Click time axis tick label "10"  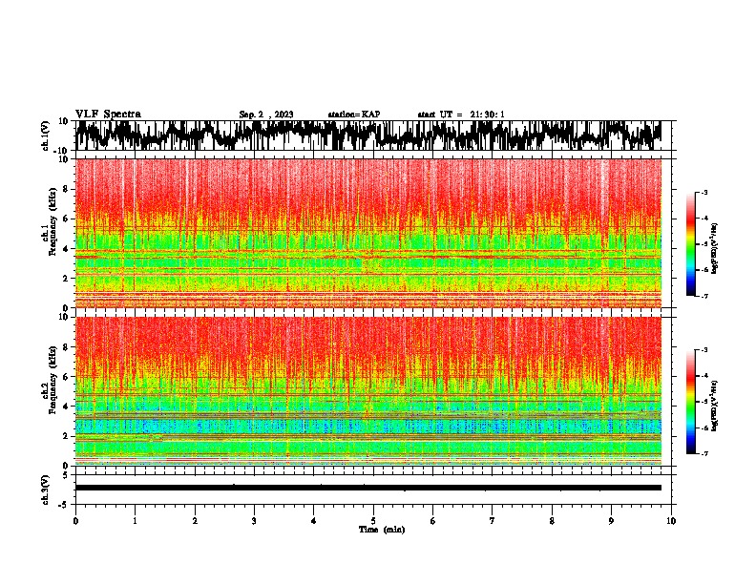coord(671,521)
